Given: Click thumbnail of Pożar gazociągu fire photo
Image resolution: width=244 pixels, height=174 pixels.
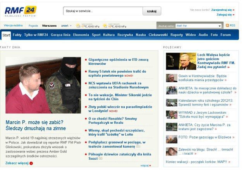Looking at the screenshot, I should [x=172, y=139].
